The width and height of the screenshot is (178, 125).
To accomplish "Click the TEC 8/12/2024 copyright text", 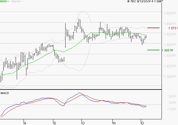I will 145,1.
